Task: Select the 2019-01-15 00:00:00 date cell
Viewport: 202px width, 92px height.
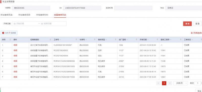Action: pyautogui.click(x=149, y=45)
